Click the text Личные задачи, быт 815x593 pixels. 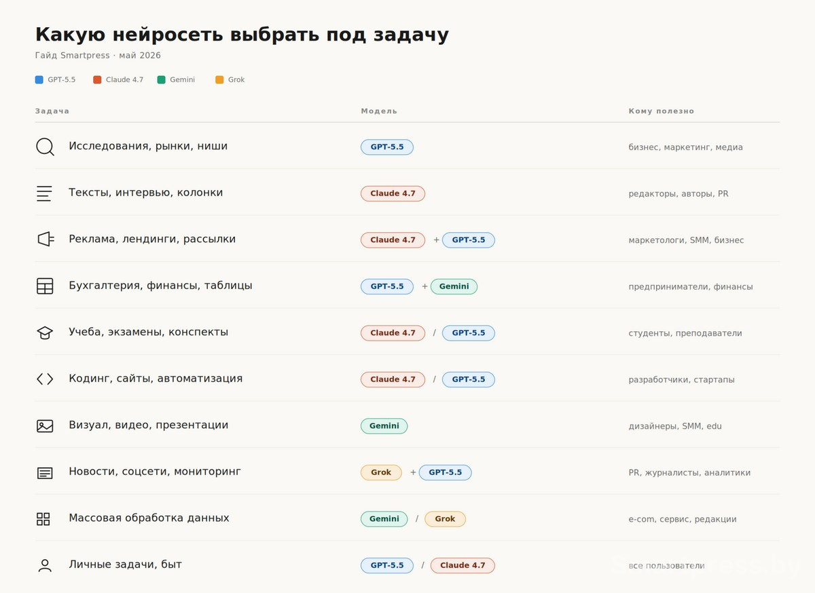click(125, 565)
